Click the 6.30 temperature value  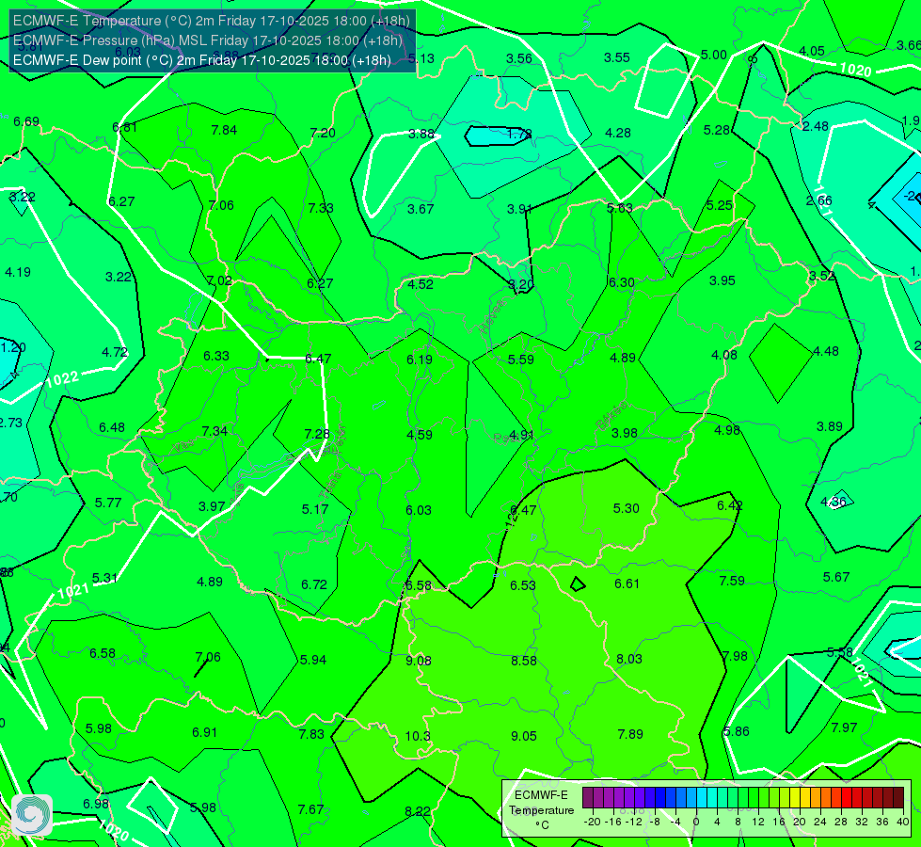click(x=622, y=282)
